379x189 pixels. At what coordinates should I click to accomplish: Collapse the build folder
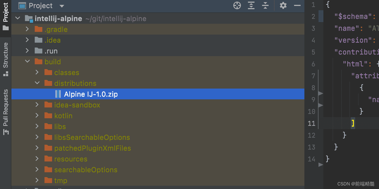[x=27, y=61]
